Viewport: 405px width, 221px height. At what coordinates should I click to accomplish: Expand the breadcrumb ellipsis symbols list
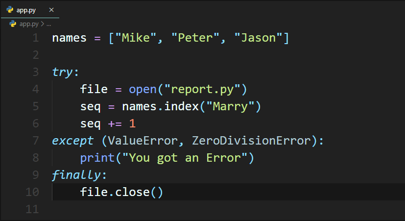49,25
